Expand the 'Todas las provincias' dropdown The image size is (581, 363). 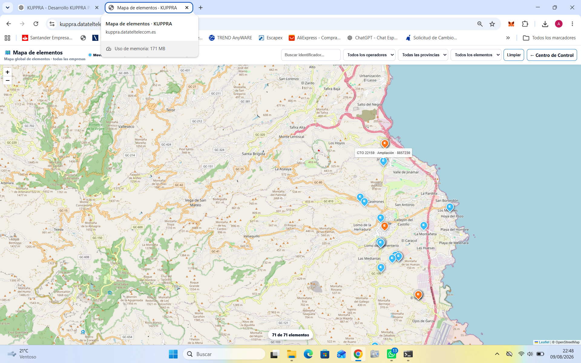pyautogui.click(x=423, y=55)
